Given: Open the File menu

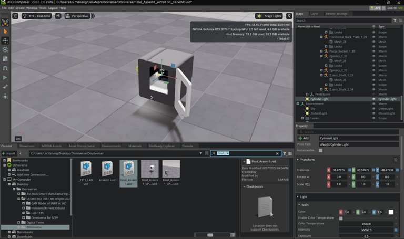Looking at the screenshot, I should click(4, 8).
